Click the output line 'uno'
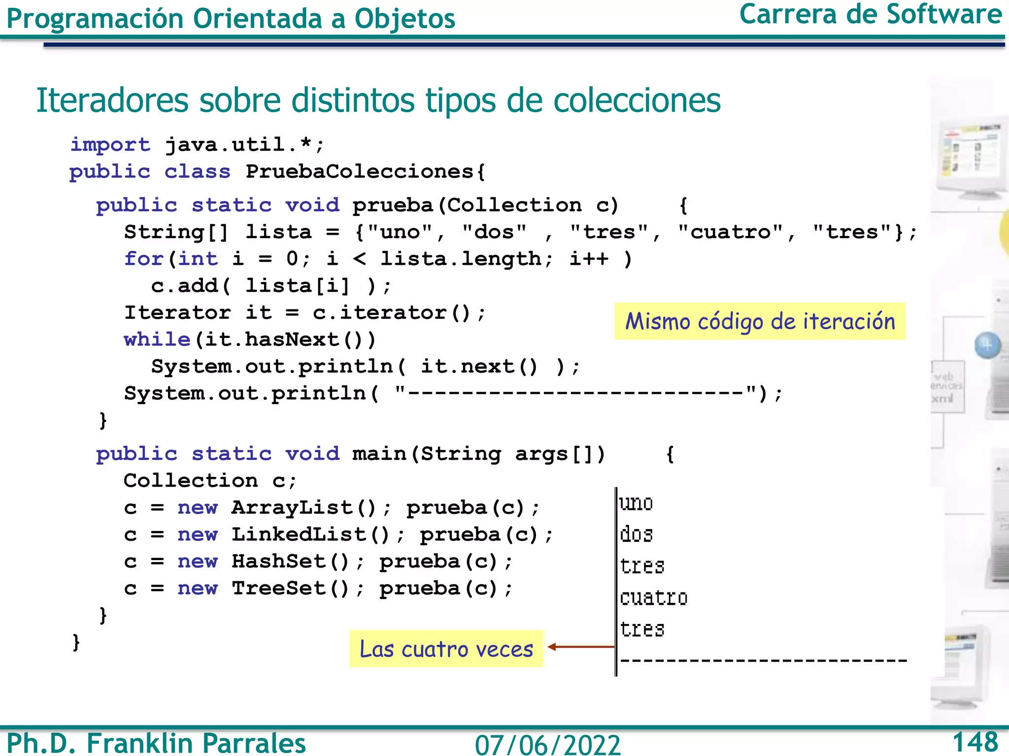The width and height of the screenshot is (1009, 756). point(637,504)
